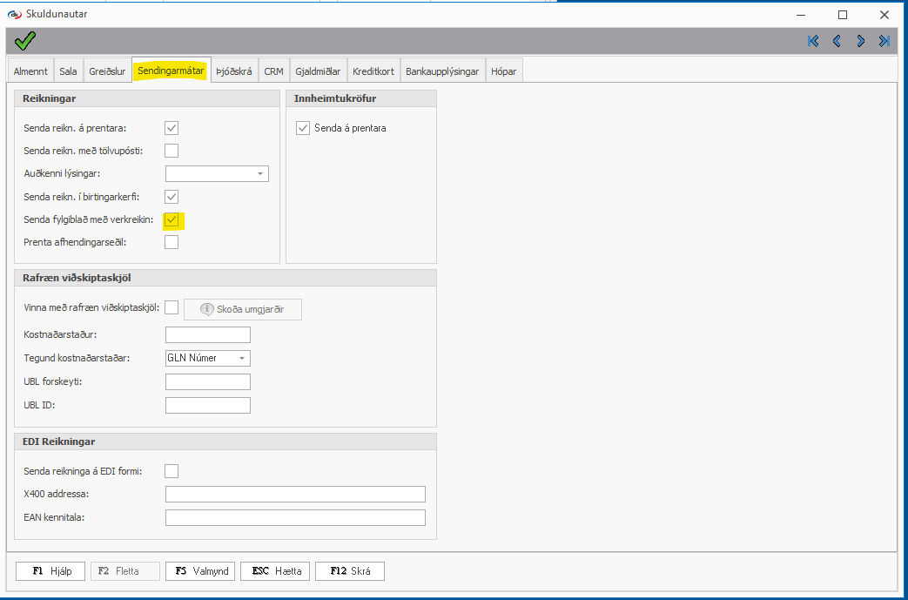This screenshot has height=600, width=908.
Task: Click the X400 addressa input field
Action: click(295, 495)
